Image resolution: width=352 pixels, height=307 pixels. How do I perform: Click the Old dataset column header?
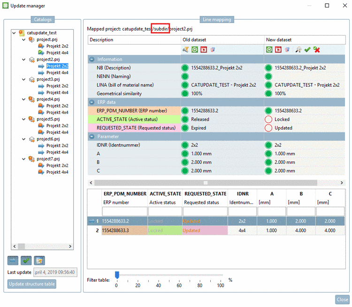[222, 40]
